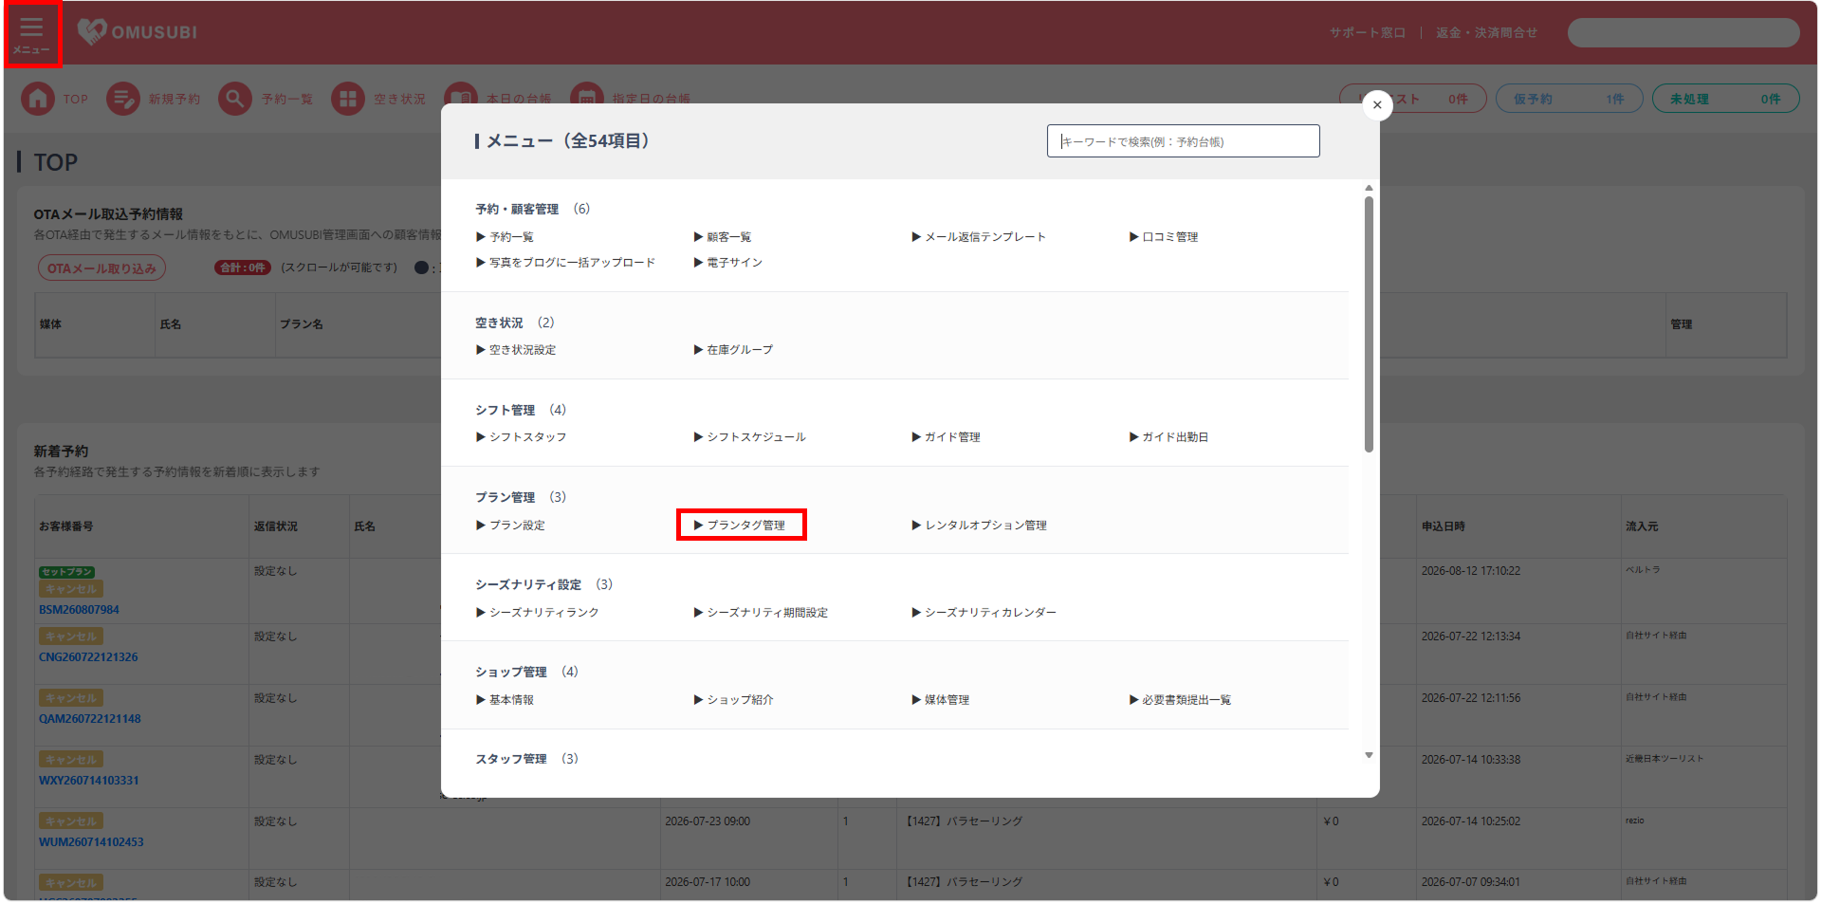The width and height of the screenshot is (1821, 904).
Task: Click the 未処理 0件 status button
Action: point(1725,99)
